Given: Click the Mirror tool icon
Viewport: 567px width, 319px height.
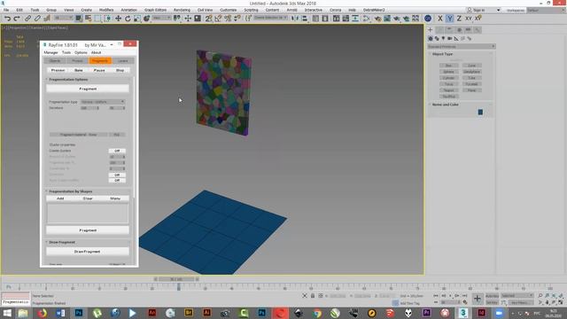Looking at the screenshot, I should tap(295, 19).
